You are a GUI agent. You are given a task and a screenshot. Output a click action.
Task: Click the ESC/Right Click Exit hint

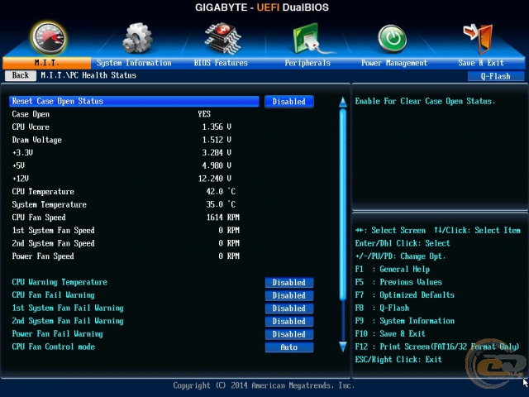[398, 360]
